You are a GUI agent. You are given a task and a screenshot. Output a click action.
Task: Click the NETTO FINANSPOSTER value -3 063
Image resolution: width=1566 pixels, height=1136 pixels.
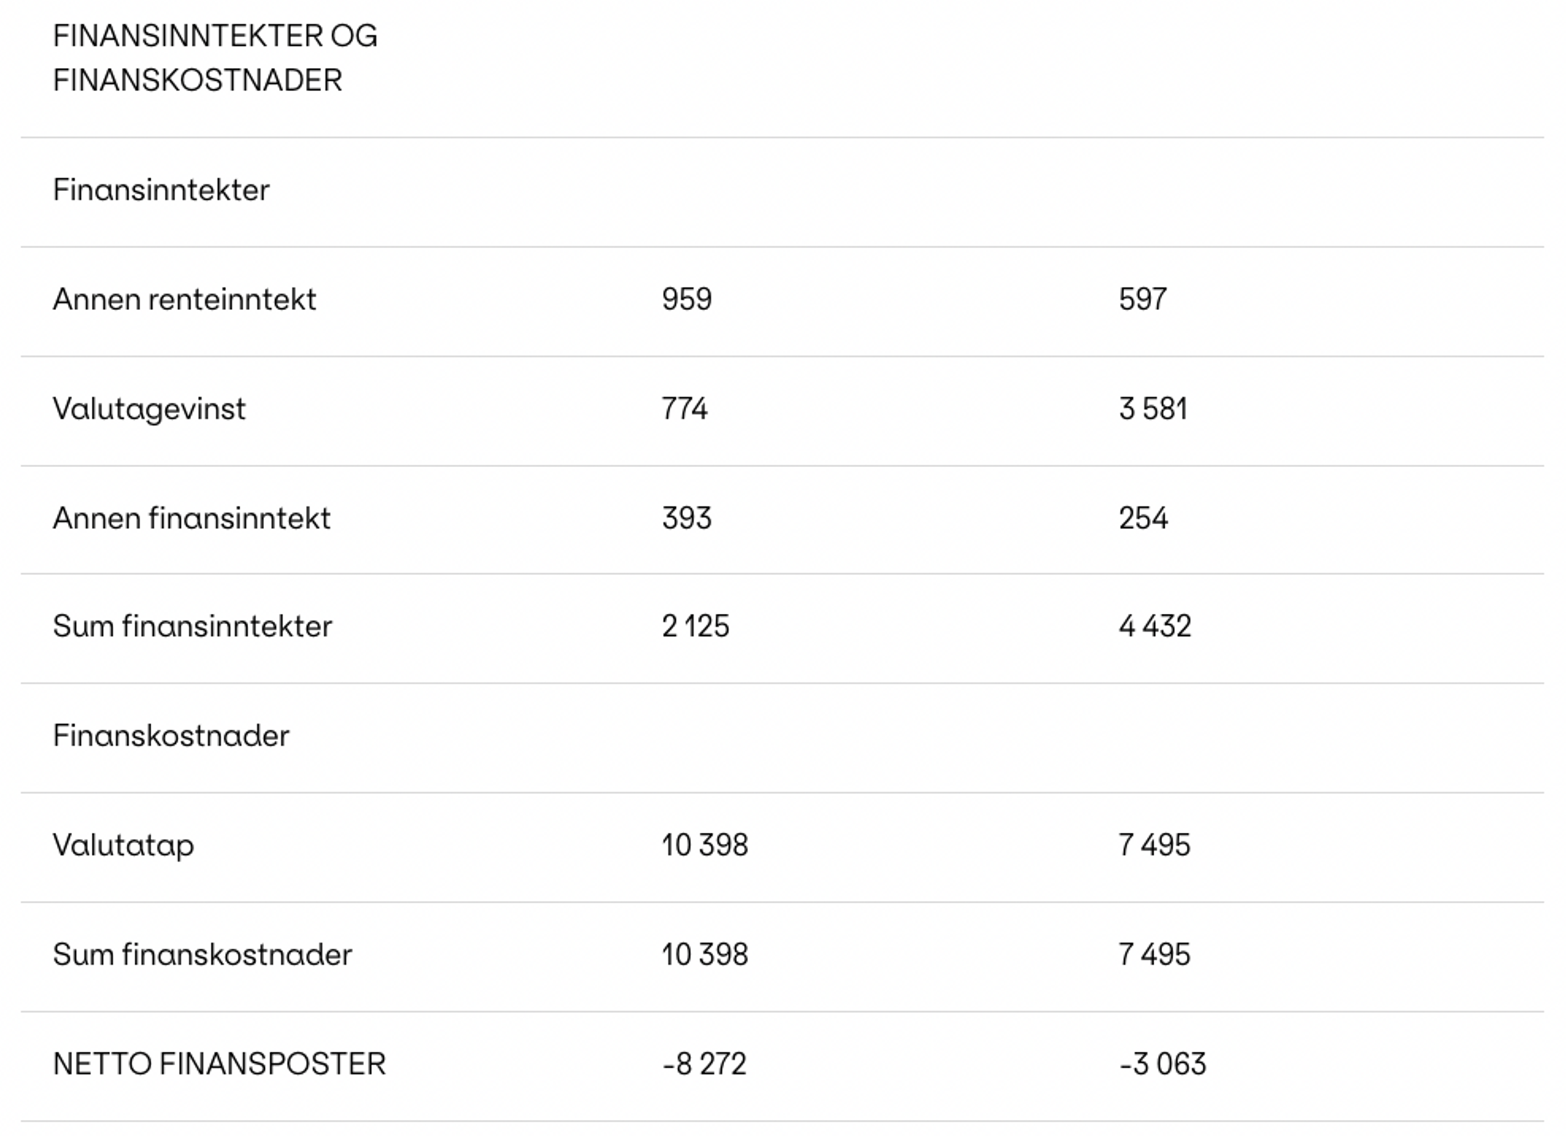1163,1064
